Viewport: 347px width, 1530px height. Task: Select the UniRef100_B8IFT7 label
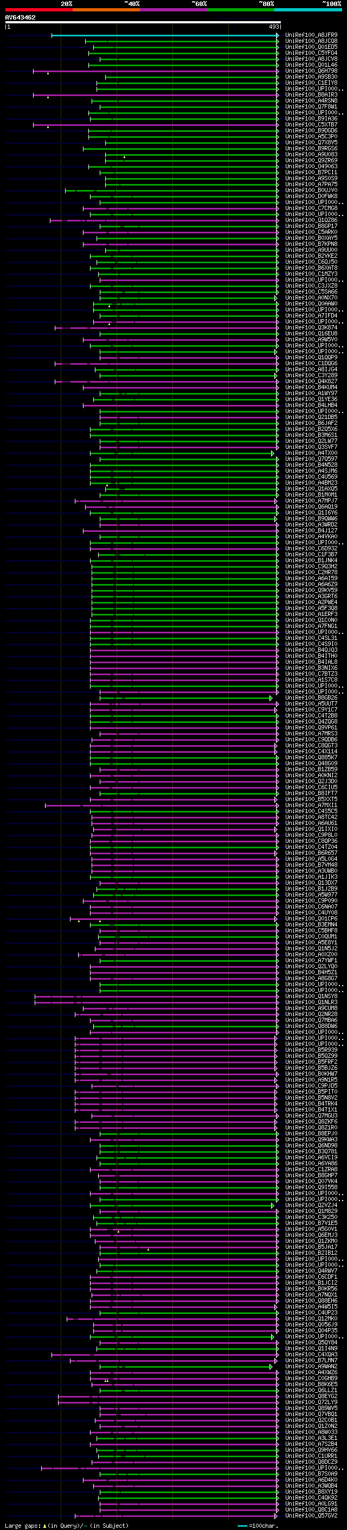point(311,793)
